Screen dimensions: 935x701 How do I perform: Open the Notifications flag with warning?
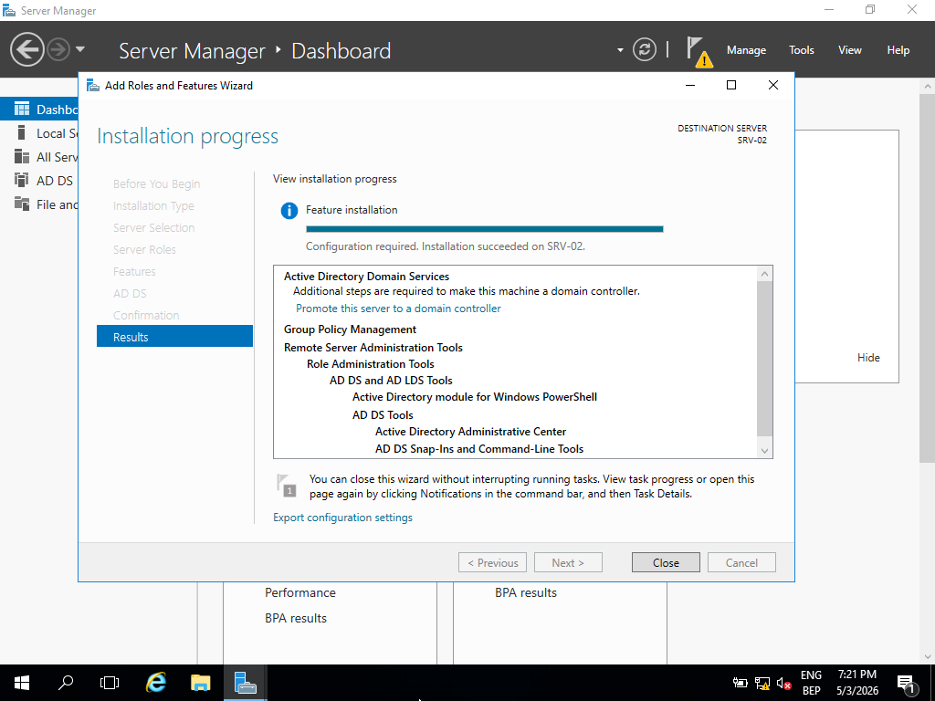[699, 51]
